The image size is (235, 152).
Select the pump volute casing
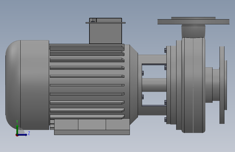[193, 85]
